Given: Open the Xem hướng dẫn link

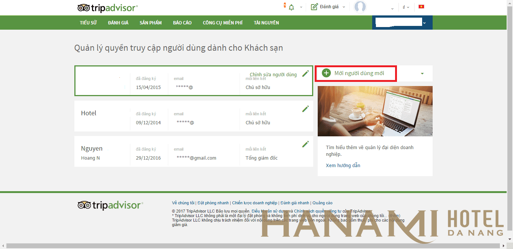Looking at the screenshot, I should tap(342, 165).
